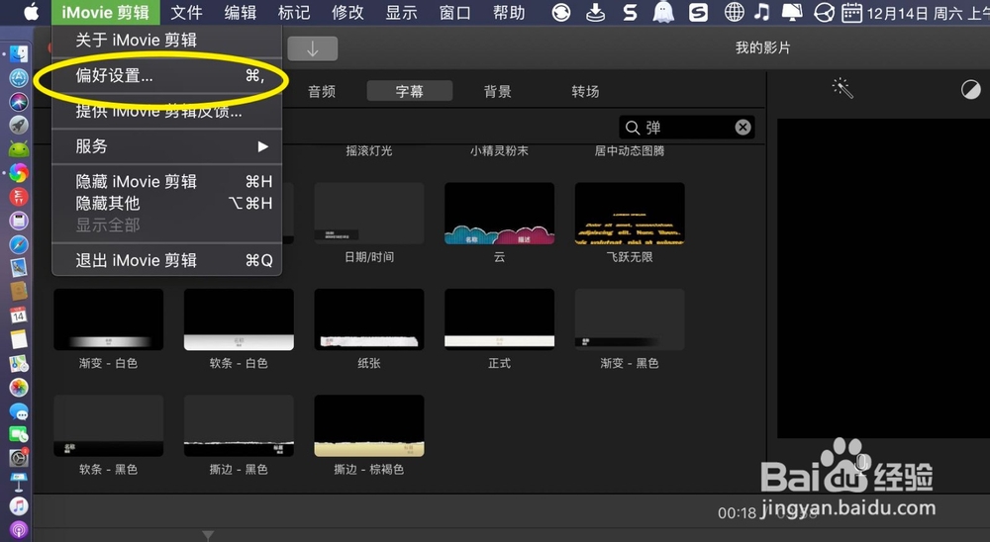The image size is (990, 542).
Task: Open the 显示 menu
Action: pos(402,12)
